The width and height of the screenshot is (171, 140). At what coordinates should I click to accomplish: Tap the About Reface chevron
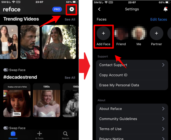tap(163, 109)
